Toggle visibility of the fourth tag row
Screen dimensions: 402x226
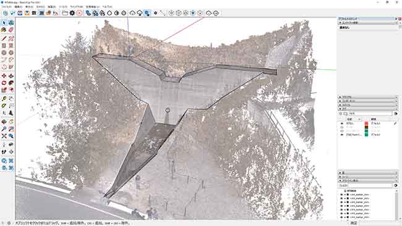click(342, 135)
